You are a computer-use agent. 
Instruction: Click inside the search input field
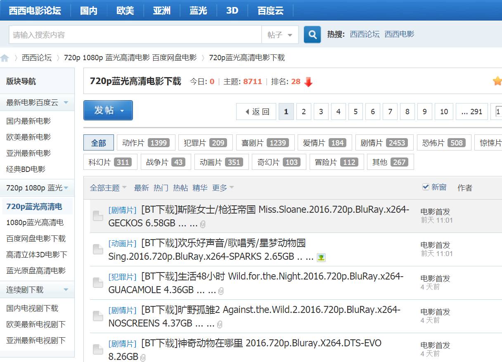(132, 34)
